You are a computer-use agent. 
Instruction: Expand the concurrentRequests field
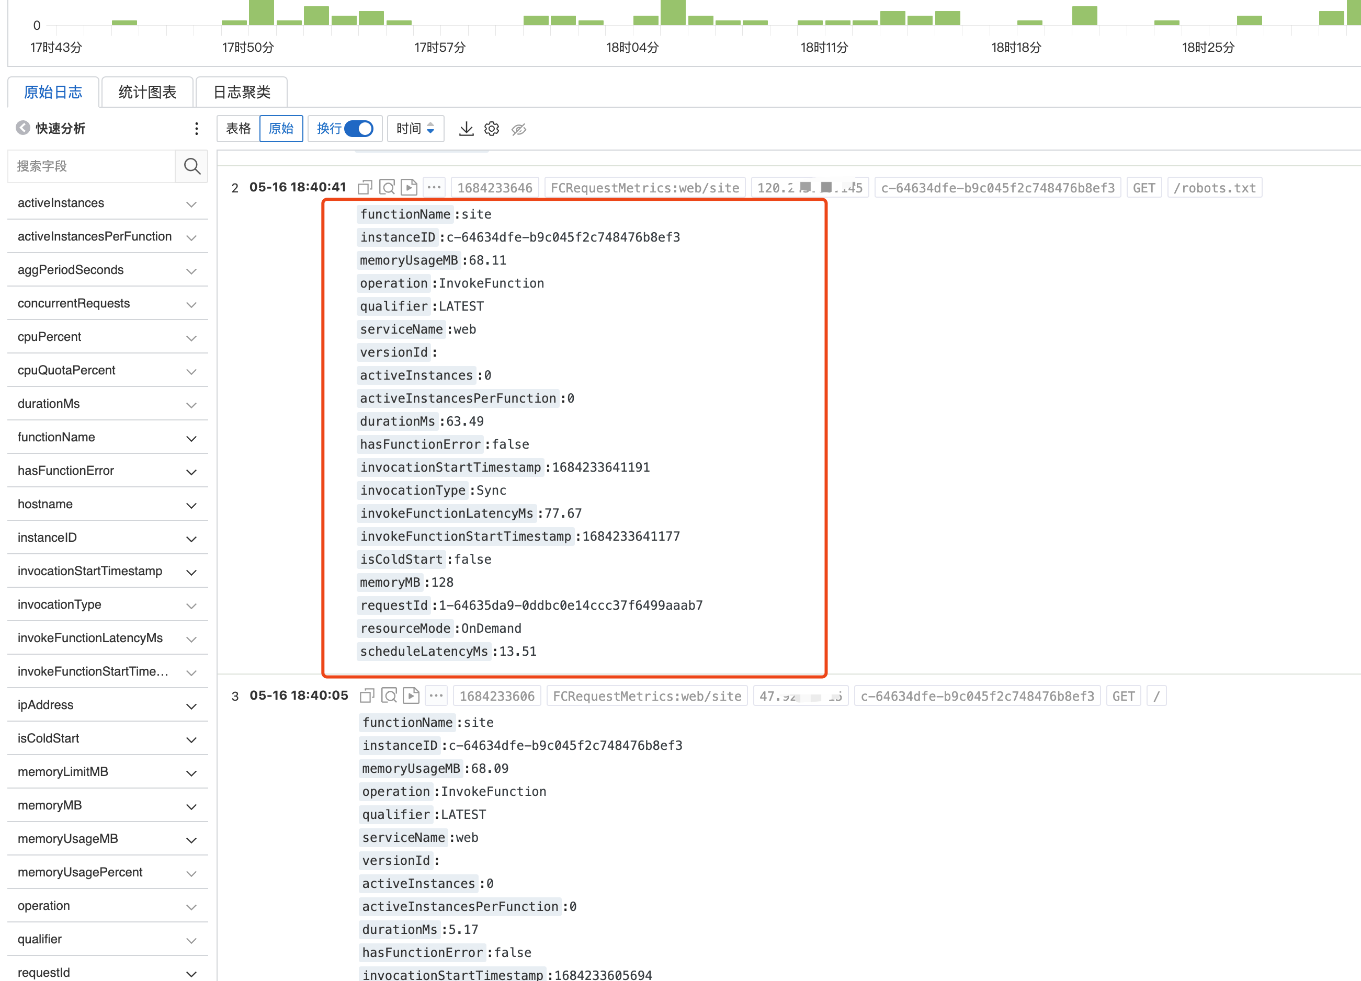[x=191, y=304]
